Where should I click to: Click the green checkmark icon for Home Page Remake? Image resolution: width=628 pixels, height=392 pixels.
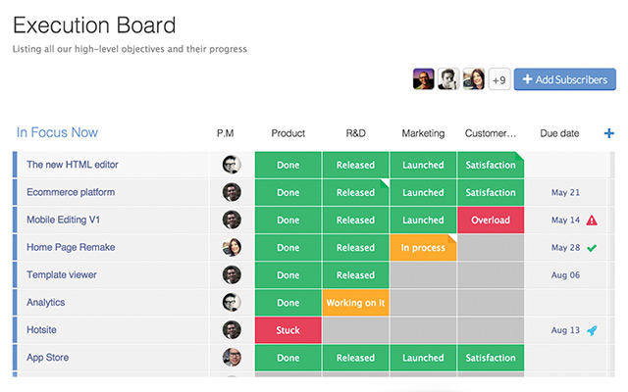click(x=592, y=248)
